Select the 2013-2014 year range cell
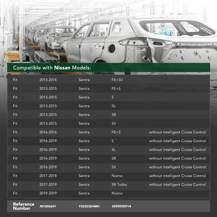The image size is (217, 217). pos(48,80)
